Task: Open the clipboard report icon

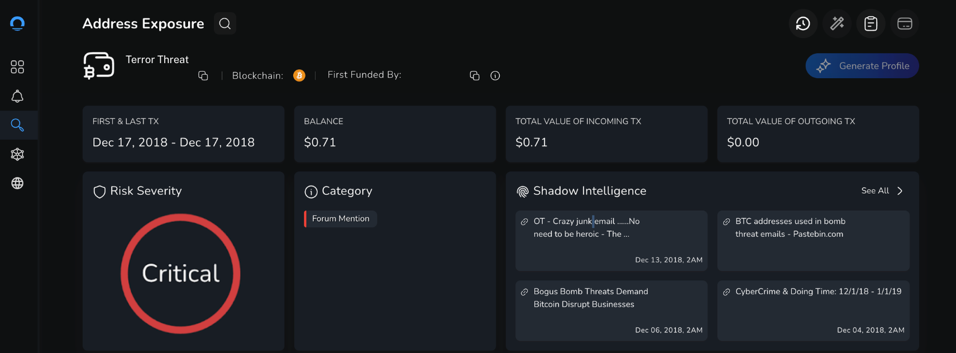Action: tap(871, 23)
